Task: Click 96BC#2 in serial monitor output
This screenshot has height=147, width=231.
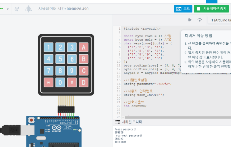Action: tap(119, 139)
